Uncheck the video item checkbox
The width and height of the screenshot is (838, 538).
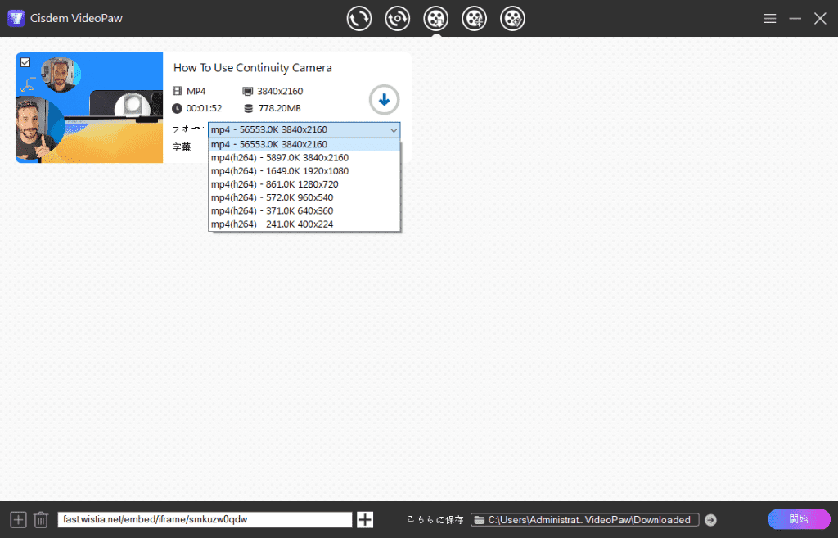25,62
